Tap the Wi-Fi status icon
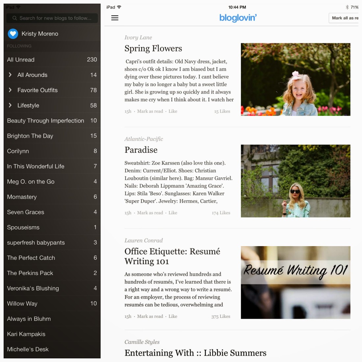The image size is (362, 362). (x=119, y=7)
